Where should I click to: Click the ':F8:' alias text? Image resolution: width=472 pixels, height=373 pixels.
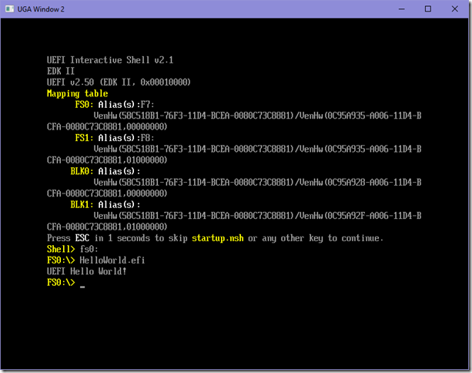click(x=146, y=138)
